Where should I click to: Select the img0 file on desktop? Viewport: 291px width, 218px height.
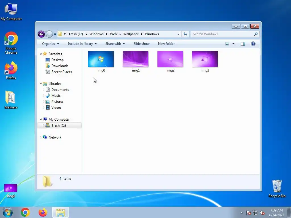coord(11,191)
